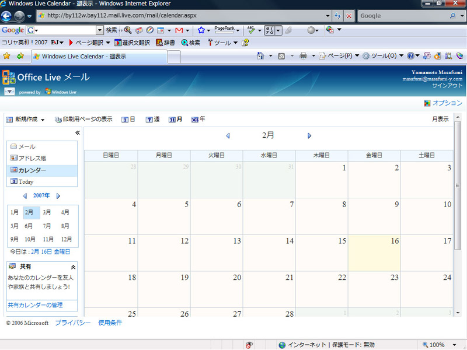The image size is (467, 350).
Task: Refresh the page from the address bar
Action: coord(337,16)
